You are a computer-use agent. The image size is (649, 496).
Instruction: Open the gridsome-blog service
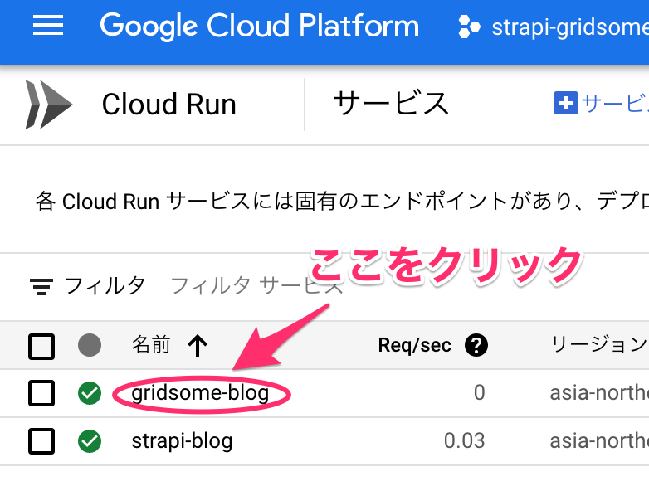point(200,393)
